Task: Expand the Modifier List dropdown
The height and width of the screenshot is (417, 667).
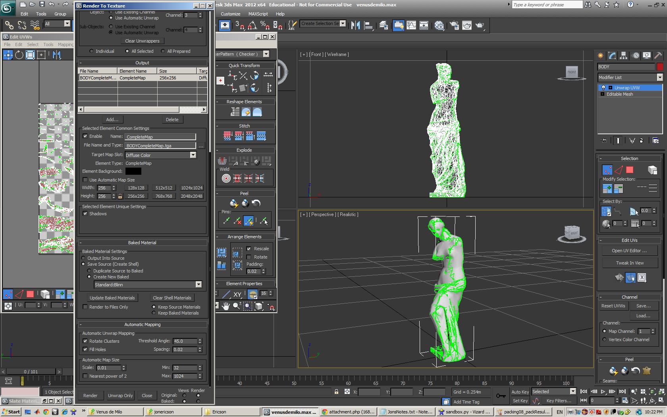Action: click(659, 77)
